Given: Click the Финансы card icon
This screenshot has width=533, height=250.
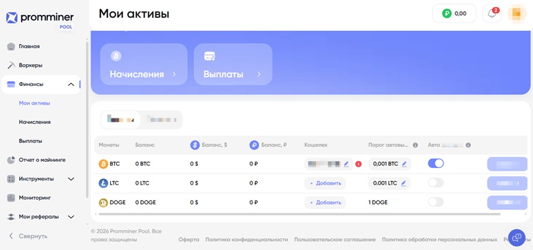Looking at the screenshot, I should tap(11, 84).
